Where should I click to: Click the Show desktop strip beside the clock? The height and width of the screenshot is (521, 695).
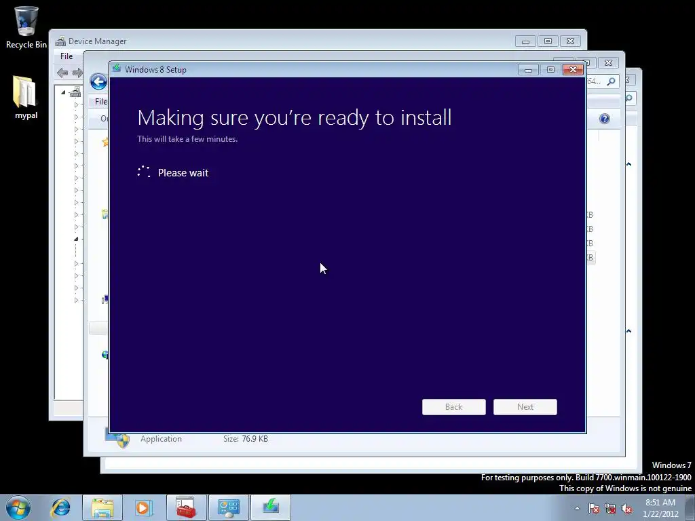pos(690,508)
